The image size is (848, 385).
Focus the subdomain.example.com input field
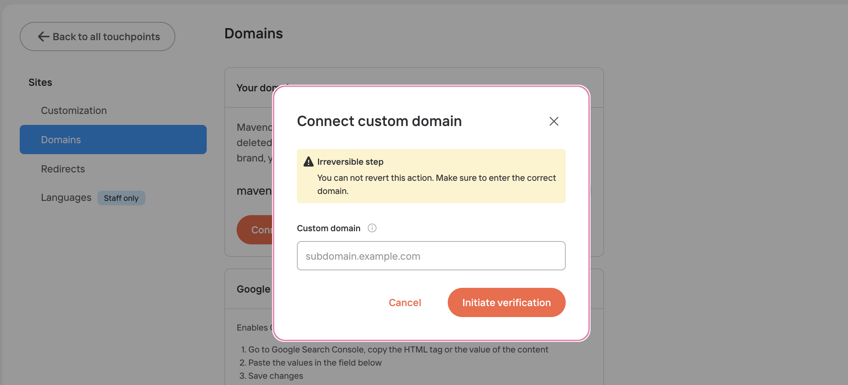(x=431, y=256)
